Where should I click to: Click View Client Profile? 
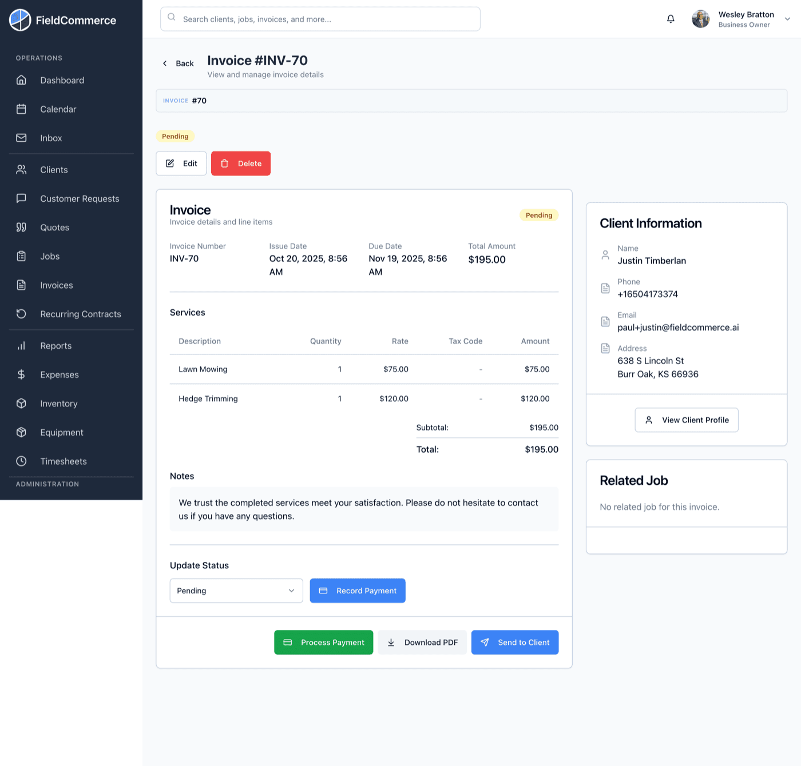pos(686,420)
